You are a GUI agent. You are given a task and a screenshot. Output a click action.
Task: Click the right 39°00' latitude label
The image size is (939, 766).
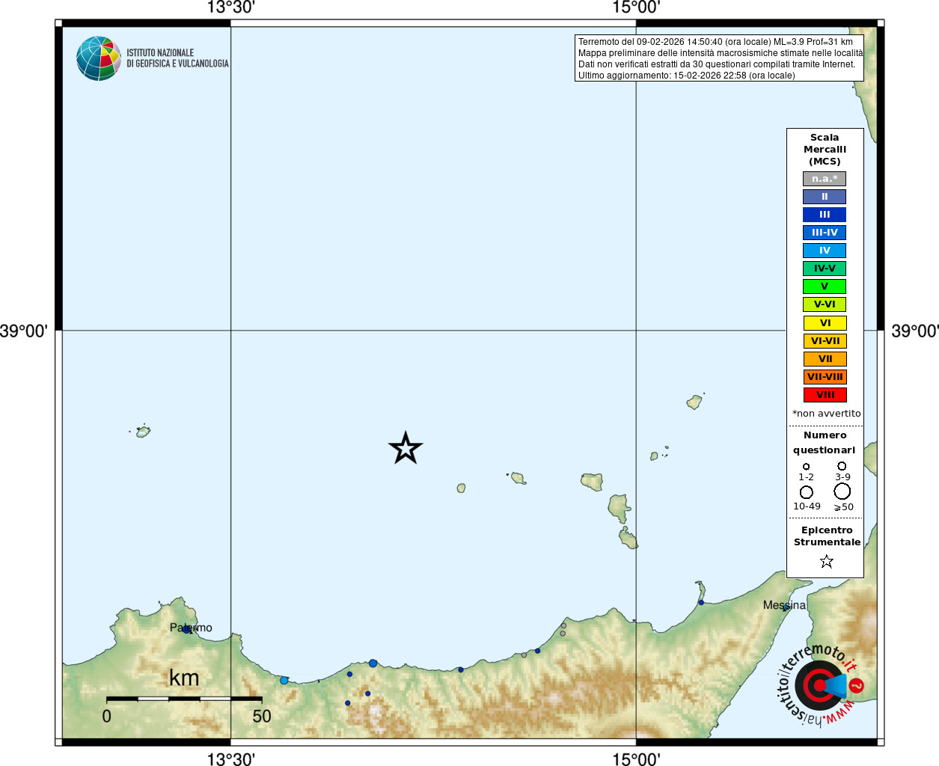pos(915,331)
